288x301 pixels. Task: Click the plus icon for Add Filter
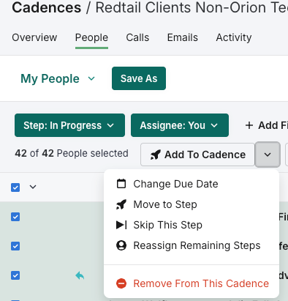coord(249,125)
